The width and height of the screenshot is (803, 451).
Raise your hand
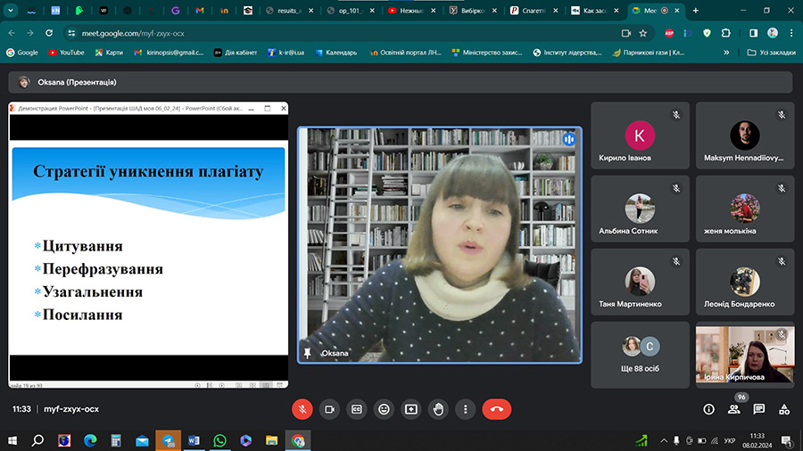click(438, 409)
